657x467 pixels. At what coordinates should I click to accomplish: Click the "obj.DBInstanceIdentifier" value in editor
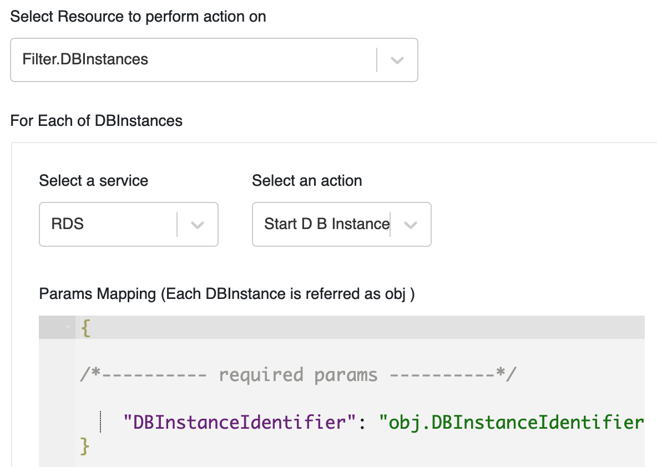click(511, 422)
